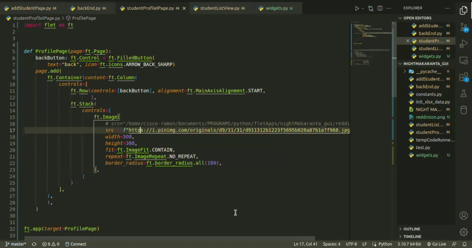Change indentation via Spaces: 4

click(332, 244)
